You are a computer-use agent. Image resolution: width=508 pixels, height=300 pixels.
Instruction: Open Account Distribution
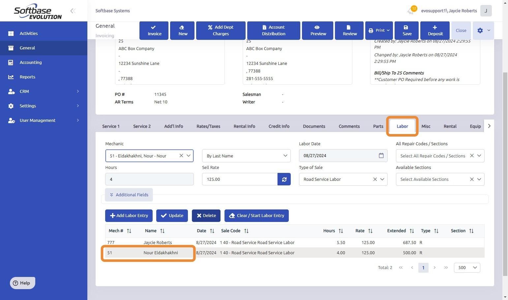pos(274,30)
